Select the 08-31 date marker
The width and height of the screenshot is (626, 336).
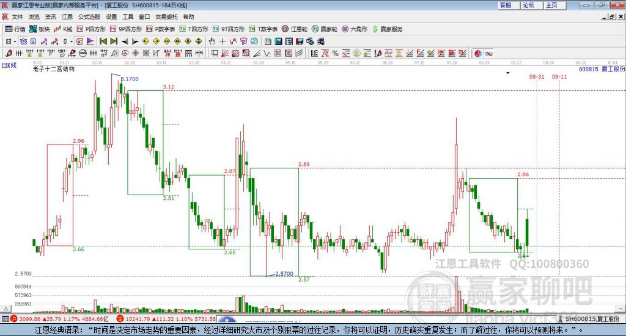[x=537, y=76]
